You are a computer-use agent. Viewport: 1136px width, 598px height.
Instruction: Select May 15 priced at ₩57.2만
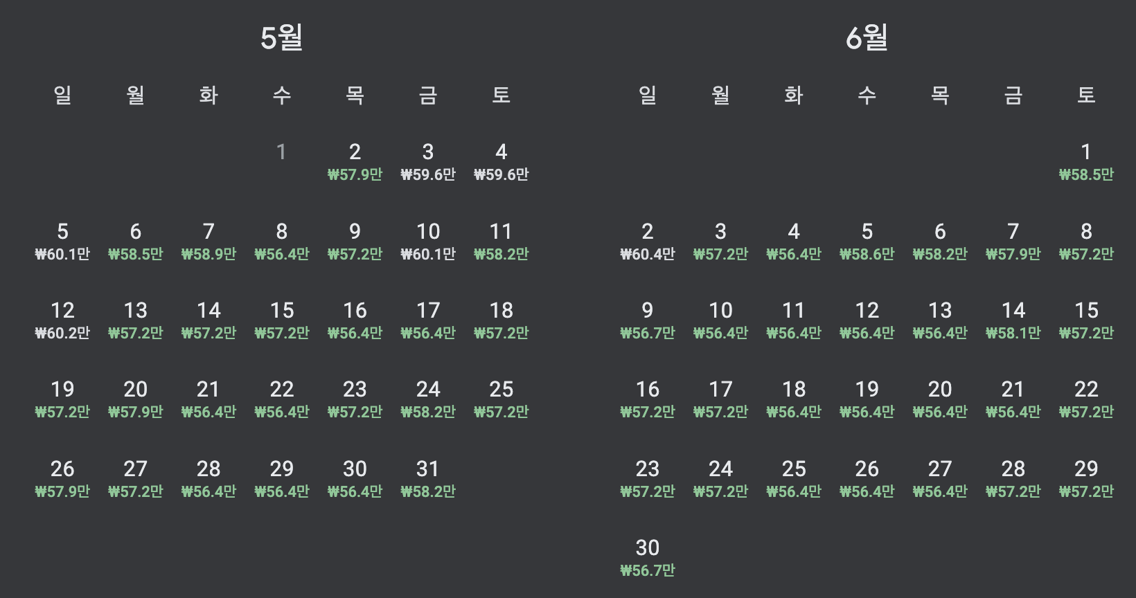pos(281,320)
